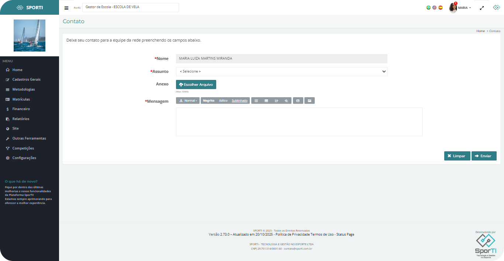Click the insert image icon in editor toolbar
Viewport: 504px width, 261px height.
click(310, 100)
